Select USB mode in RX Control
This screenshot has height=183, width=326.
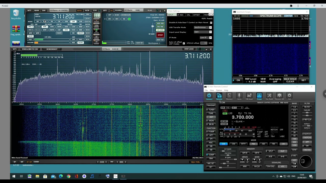[80, 21]
